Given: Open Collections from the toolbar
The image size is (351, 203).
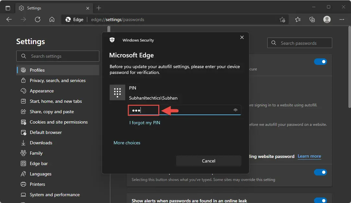Looking at the screenshot, I should 312,19.
